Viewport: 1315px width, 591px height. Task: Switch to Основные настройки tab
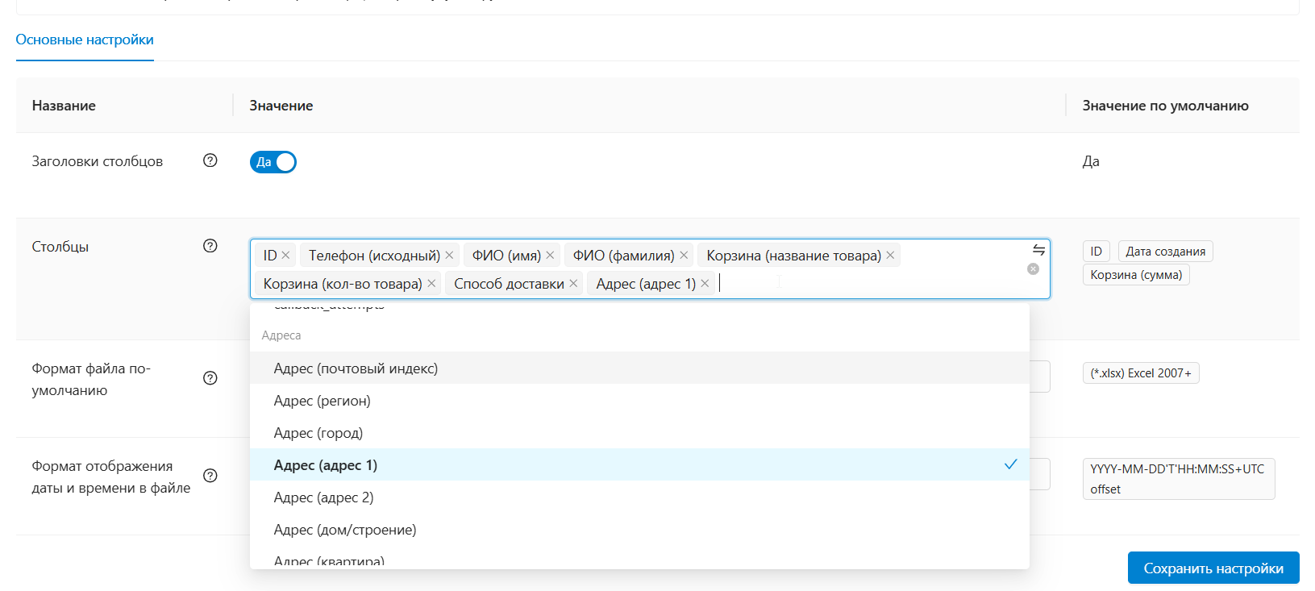[85, 40]
